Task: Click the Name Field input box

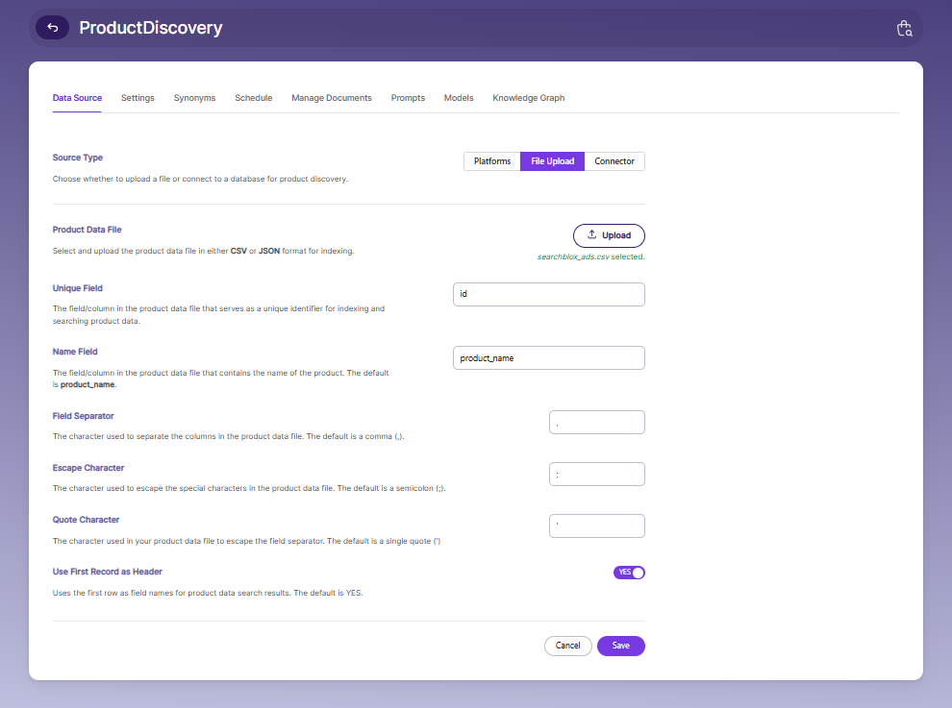Action: tap(549, 358)
